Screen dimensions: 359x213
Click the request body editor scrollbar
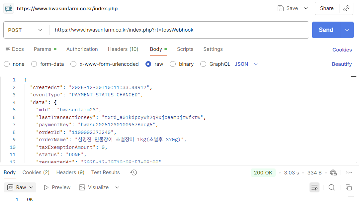[x=354, y=120]
